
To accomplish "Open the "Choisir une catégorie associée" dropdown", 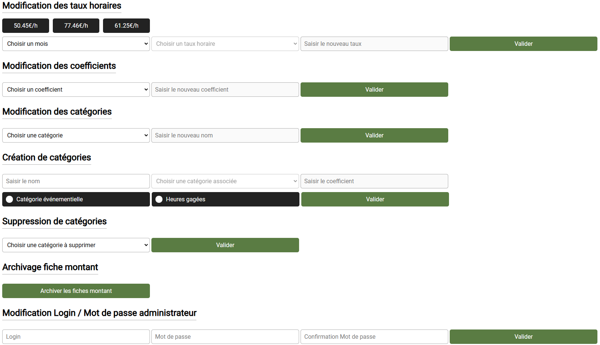I will pyautogui.click(x=225, y=181).
